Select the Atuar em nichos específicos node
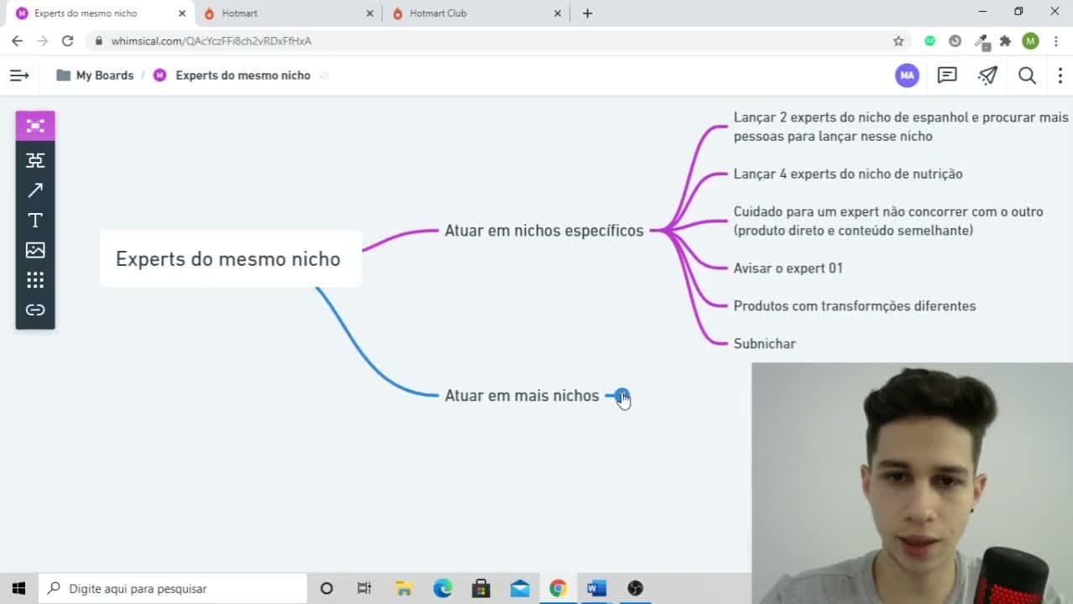The image size is (1073, 604). tap(544, 231)
